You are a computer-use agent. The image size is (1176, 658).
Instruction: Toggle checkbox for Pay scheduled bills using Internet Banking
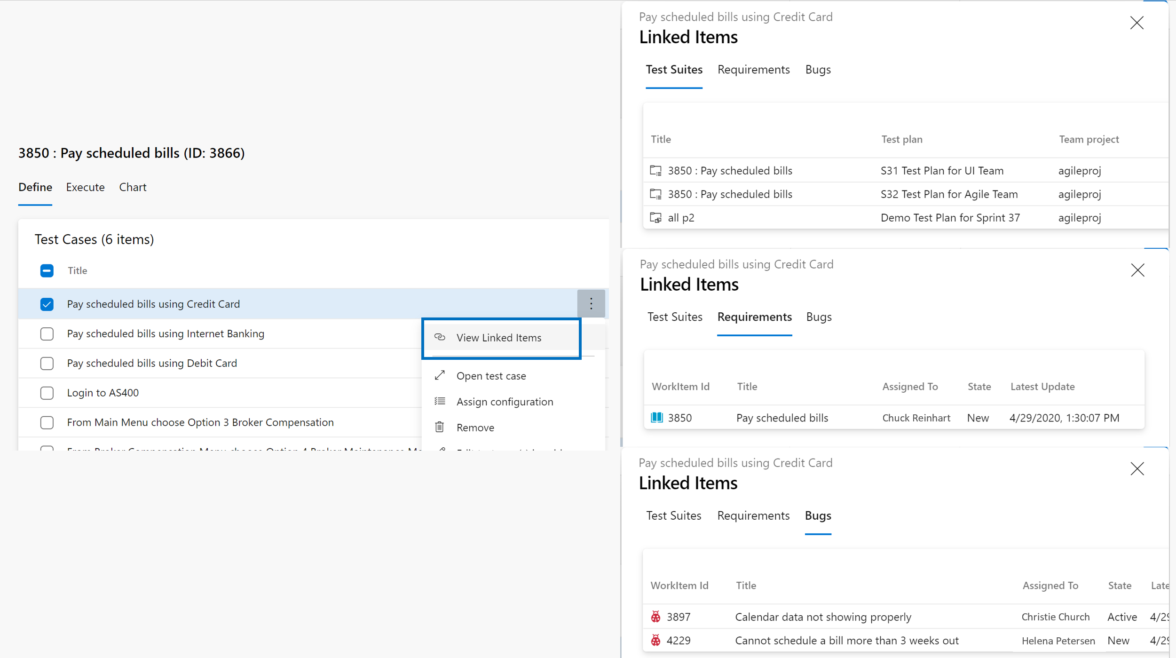(47, 333)
